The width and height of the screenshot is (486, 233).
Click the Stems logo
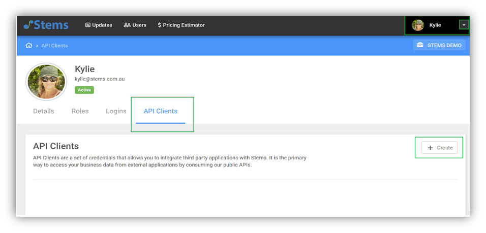(x=46, y=25)
